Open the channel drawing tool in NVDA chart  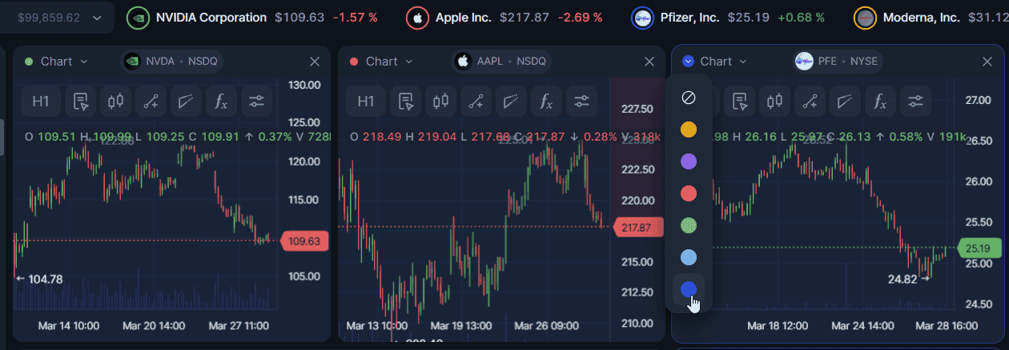(186, 101)
